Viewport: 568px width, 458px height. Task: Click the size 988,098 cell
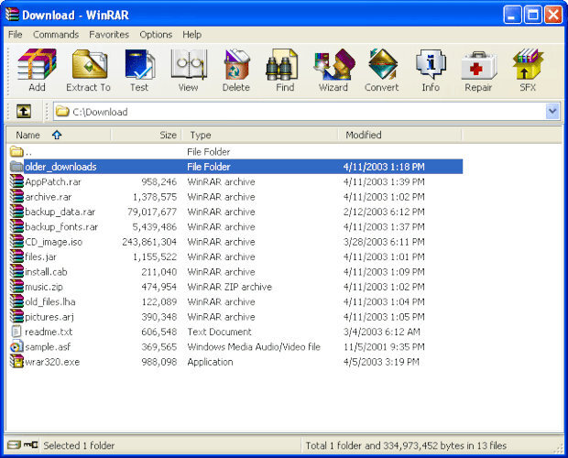click(x=159, y=362)
